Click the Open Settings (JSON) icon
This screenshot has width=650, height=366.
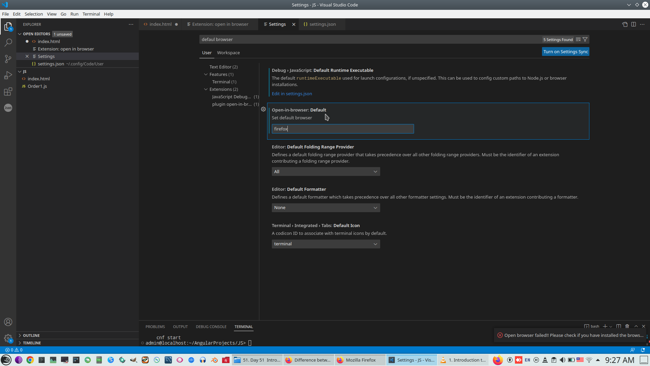click(625, 24)
